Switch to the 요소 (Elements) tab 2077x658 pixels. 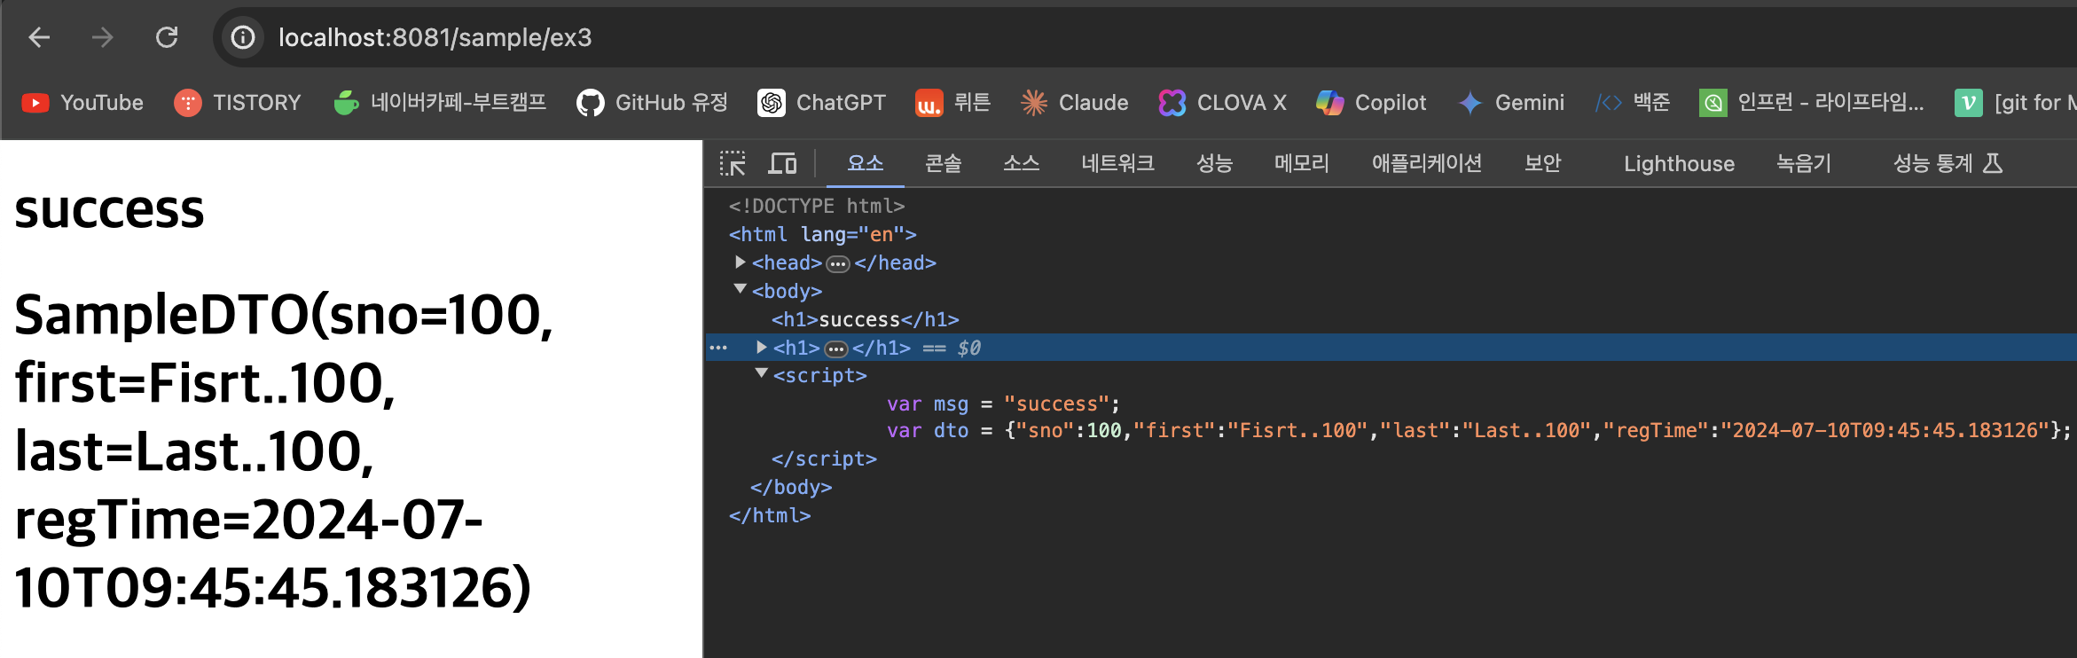(x=866, y=164)
